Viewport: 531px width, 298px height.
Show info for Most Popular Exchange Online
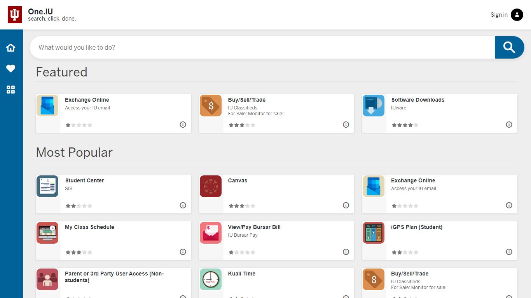(x=509, y=205)
